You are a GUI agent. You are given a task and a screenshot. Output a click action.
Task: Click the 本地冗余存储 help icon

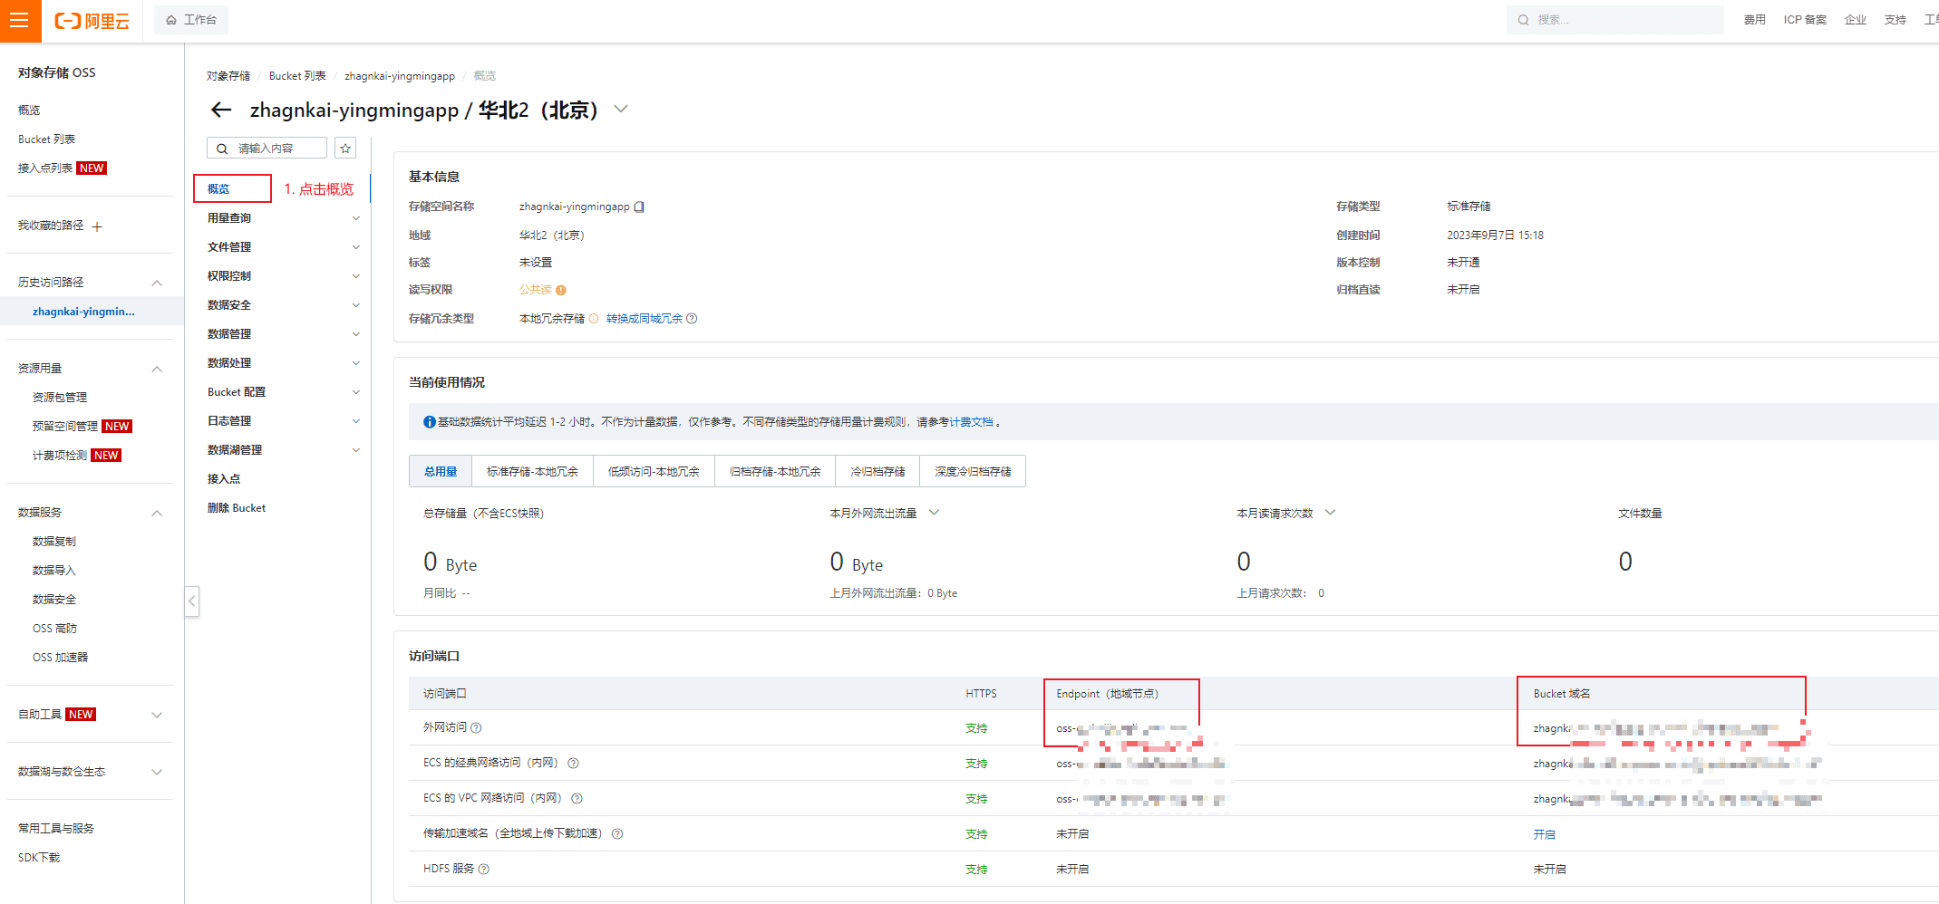(594, 319)
